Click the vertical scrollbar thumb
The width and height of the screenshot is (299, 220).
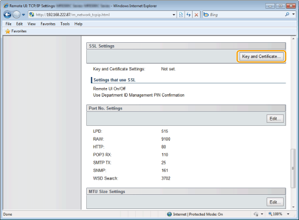[293, 168]
